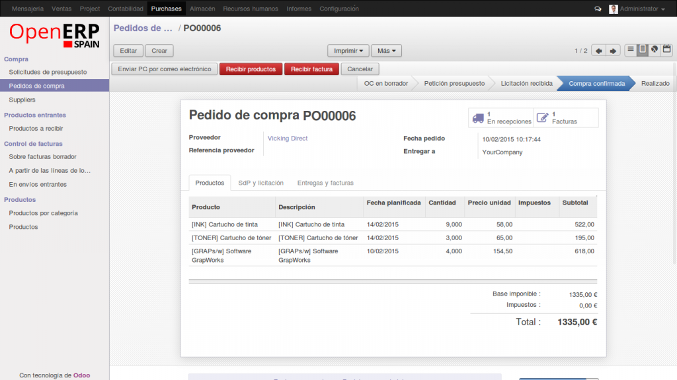Viewport: 677px width, 380px height.
Task: Open the Ventas menu
Action: [61, 9]
